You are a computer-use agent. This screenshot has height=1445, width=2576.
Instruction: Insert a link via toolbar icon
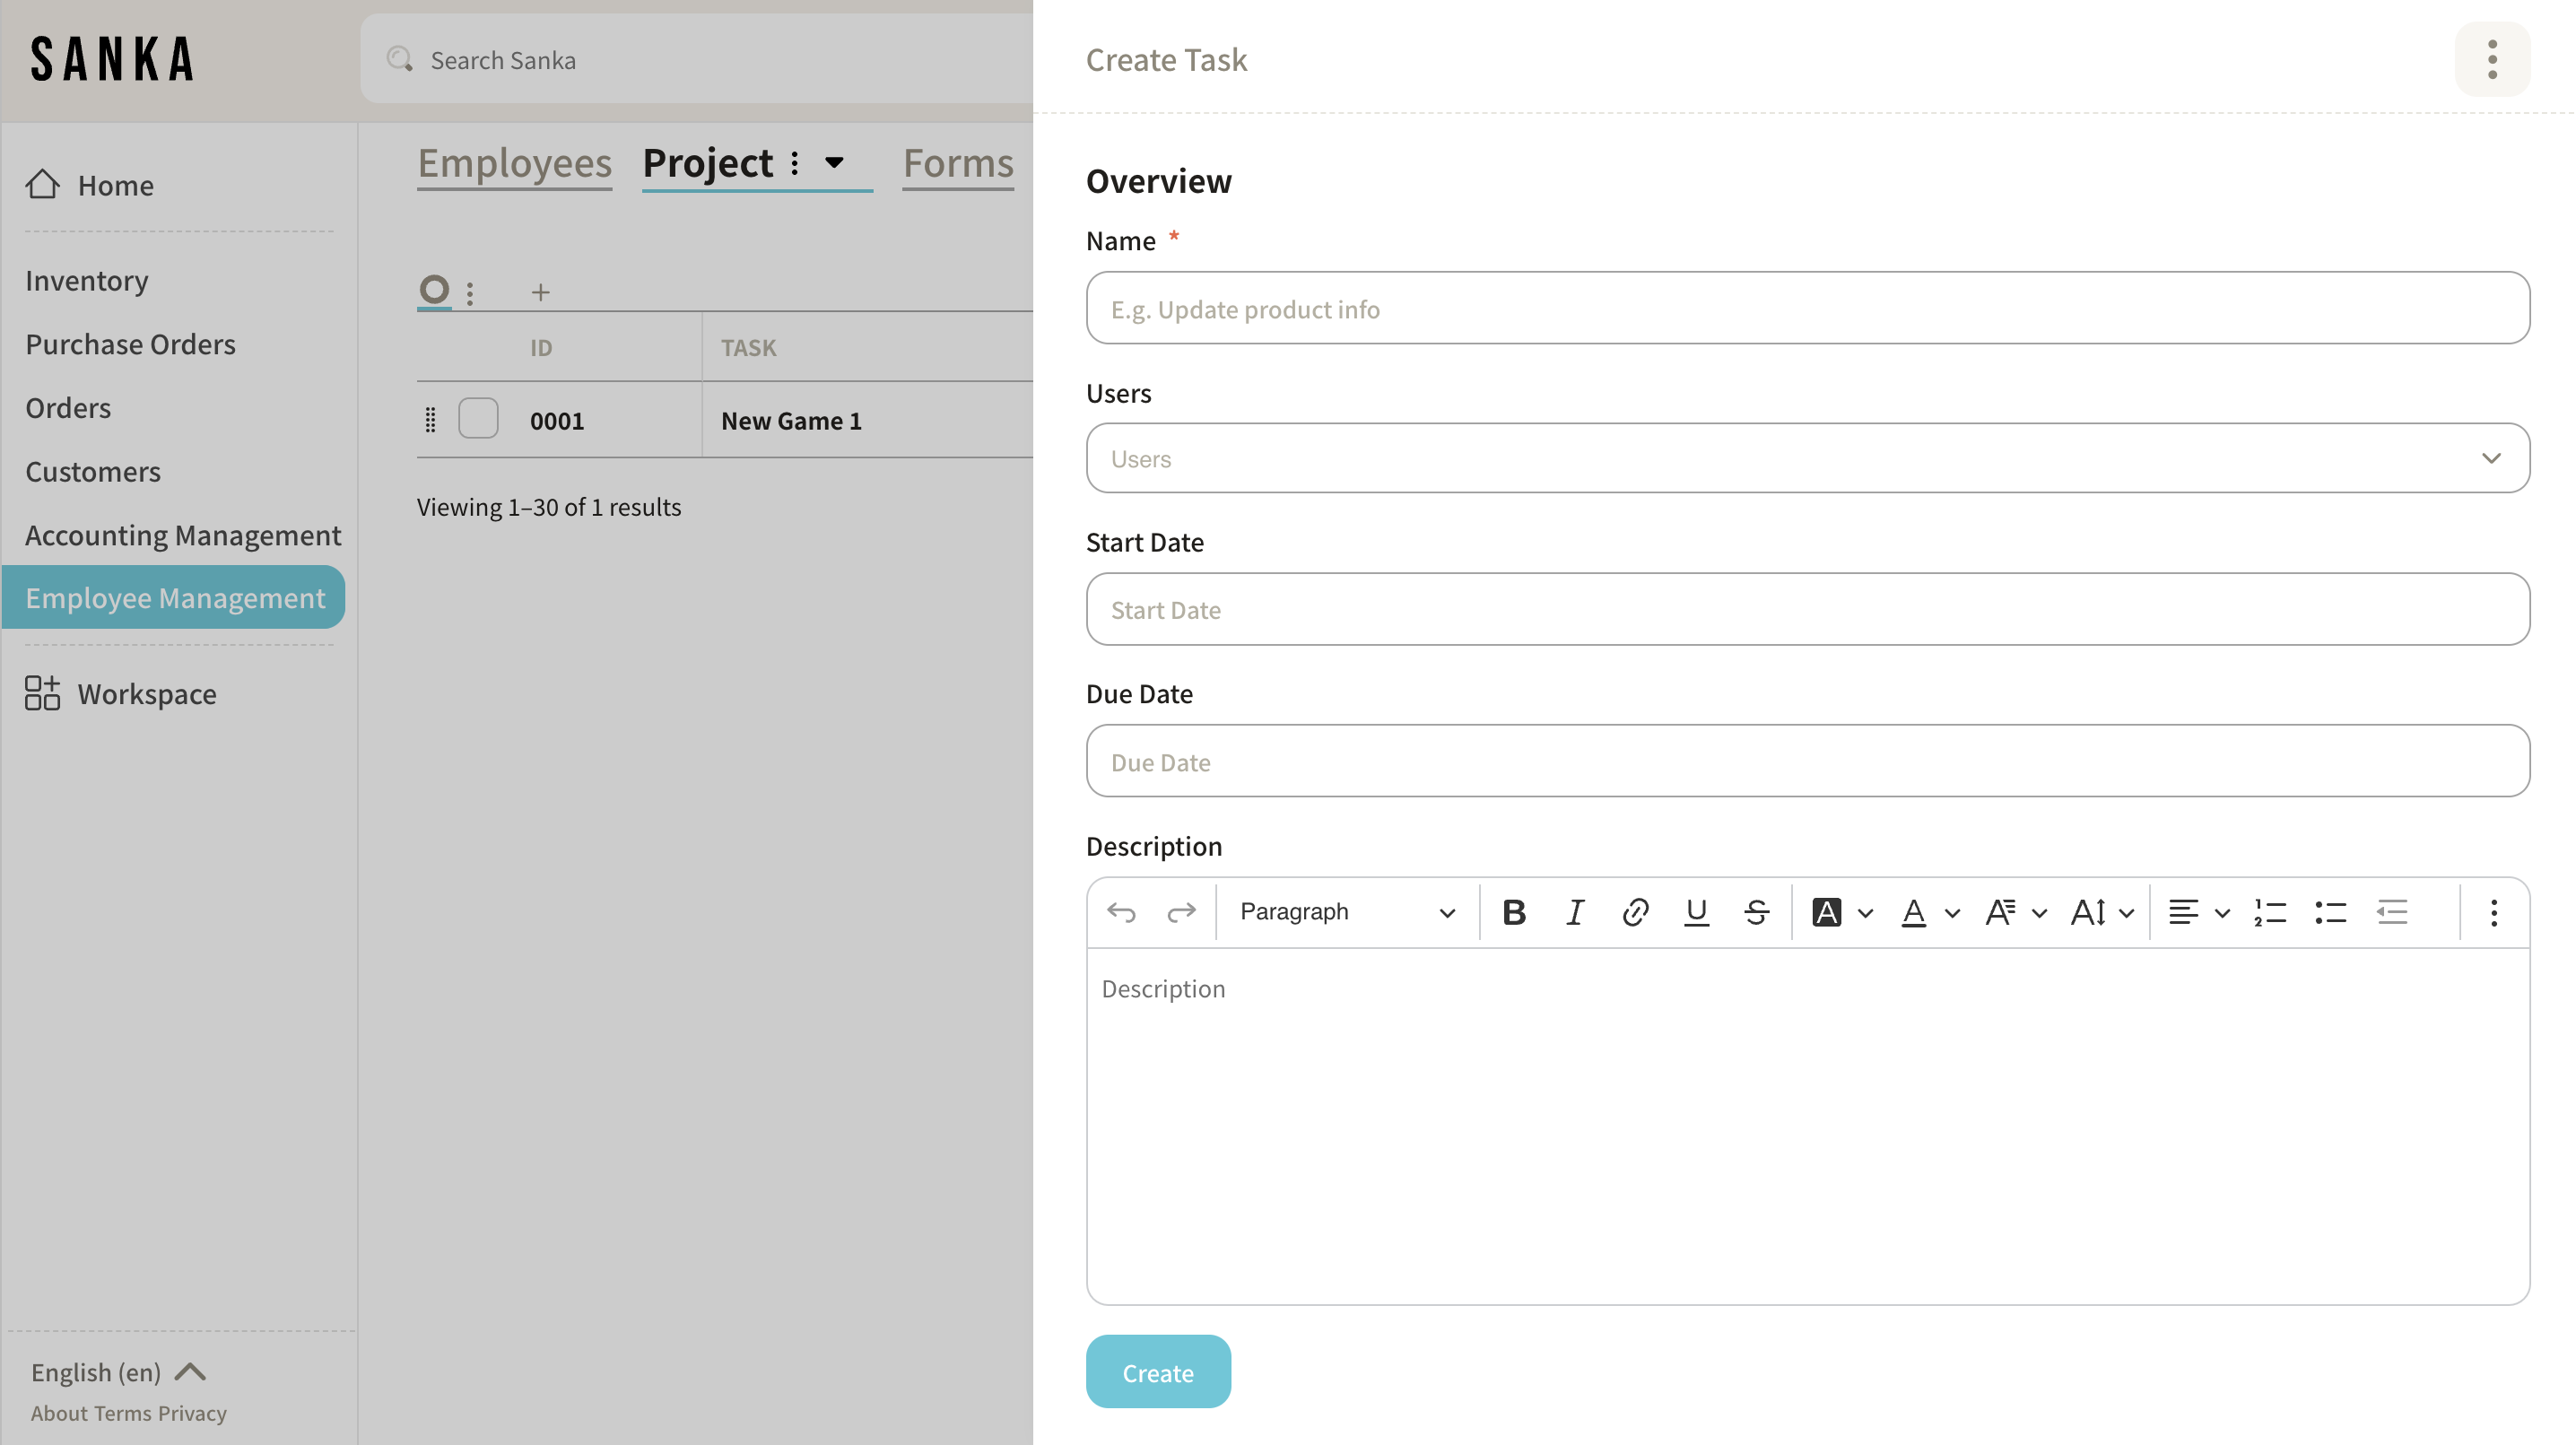pos(1635,912)
